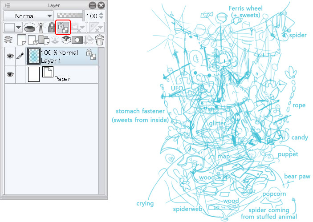Decrease opacity with the stepper down arrow
Screen dimensions: 313x222
pyautogui.click(x=102, y=18)
